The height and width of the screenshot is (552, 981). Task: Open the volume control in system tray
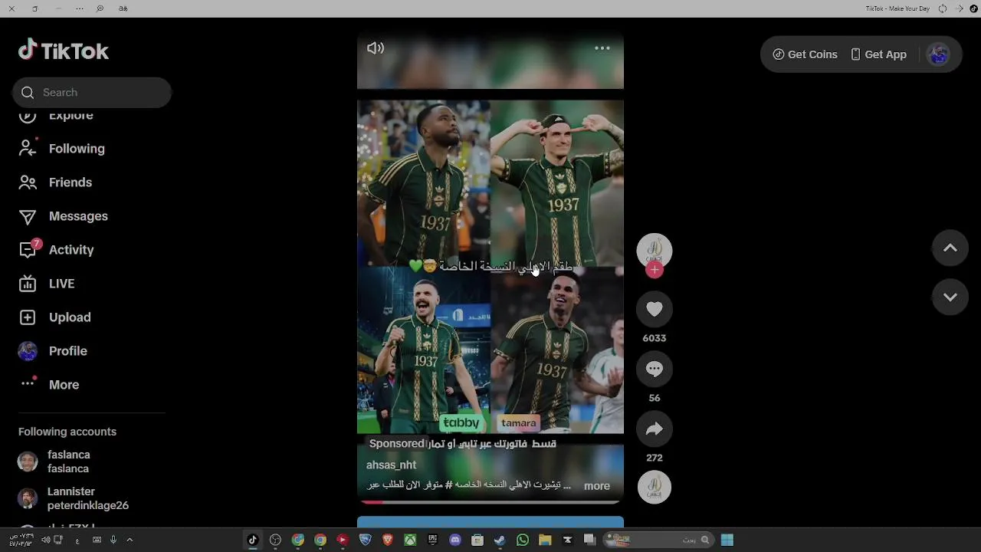point(45,540)
